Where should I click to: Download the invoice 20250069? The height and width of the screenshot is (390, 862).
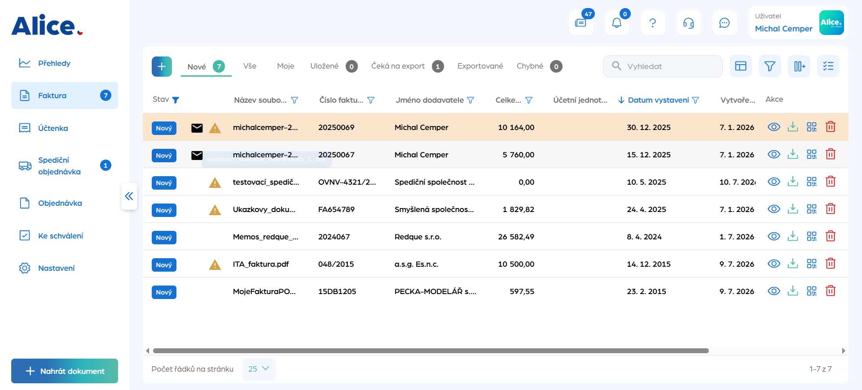(x=793, y=127)
